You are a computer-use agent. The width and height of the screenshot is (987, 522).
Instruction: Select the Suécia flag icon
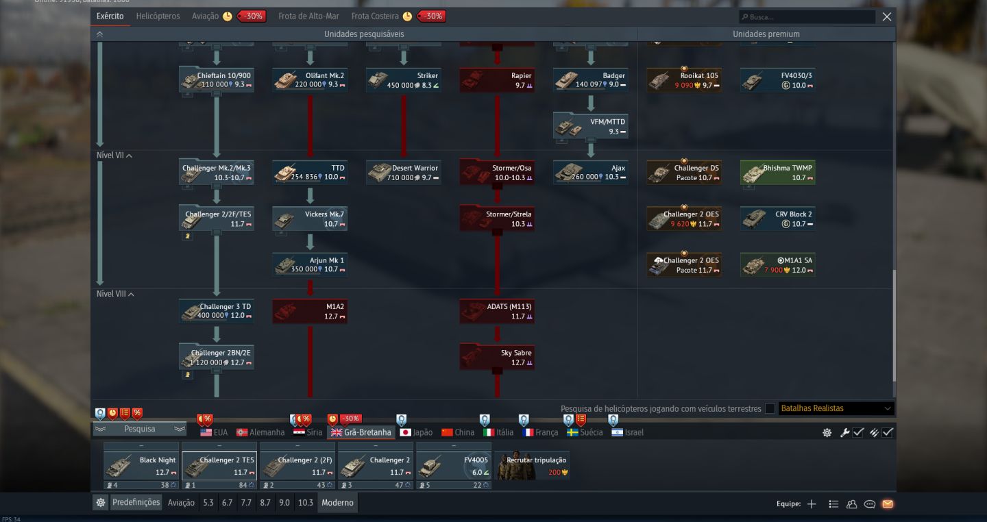573,432
